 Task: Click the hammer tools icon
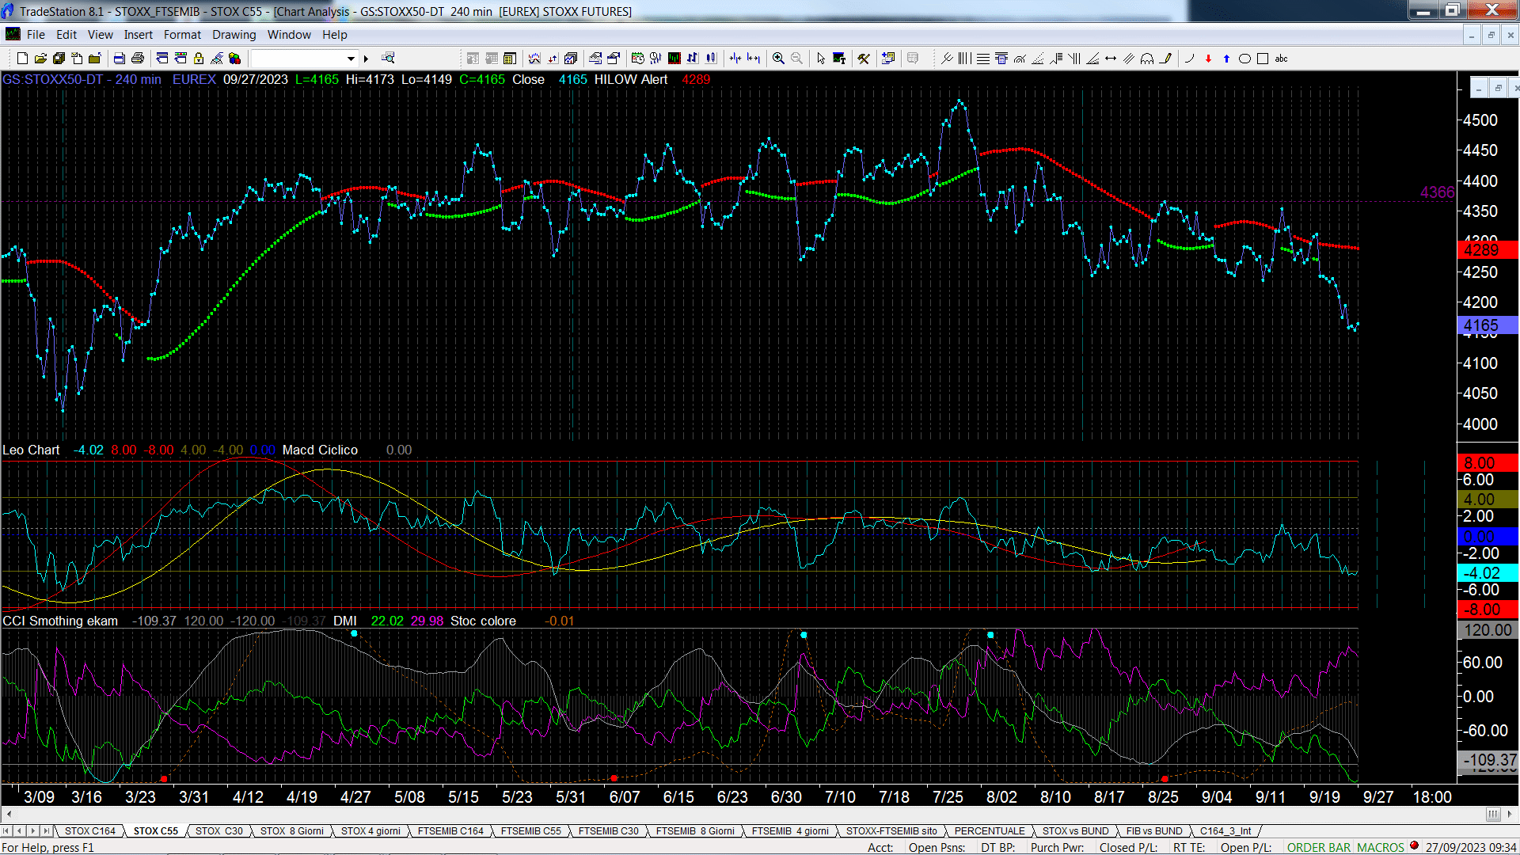864,59
